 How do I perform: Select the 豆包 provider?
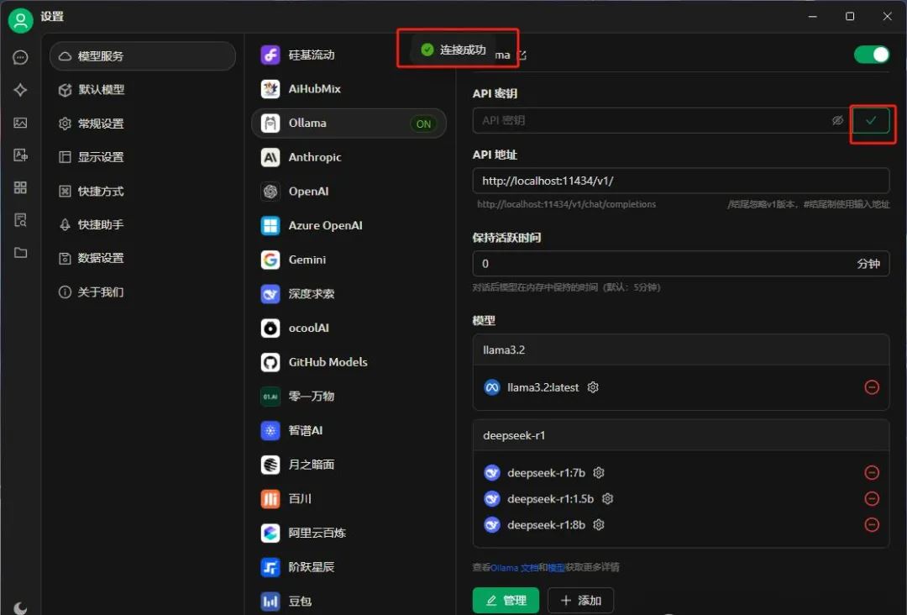(349, 601)
